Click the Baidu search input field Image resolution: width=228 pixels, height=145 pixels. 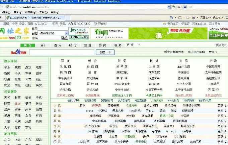pyautogui.click(x=62, y=52)
